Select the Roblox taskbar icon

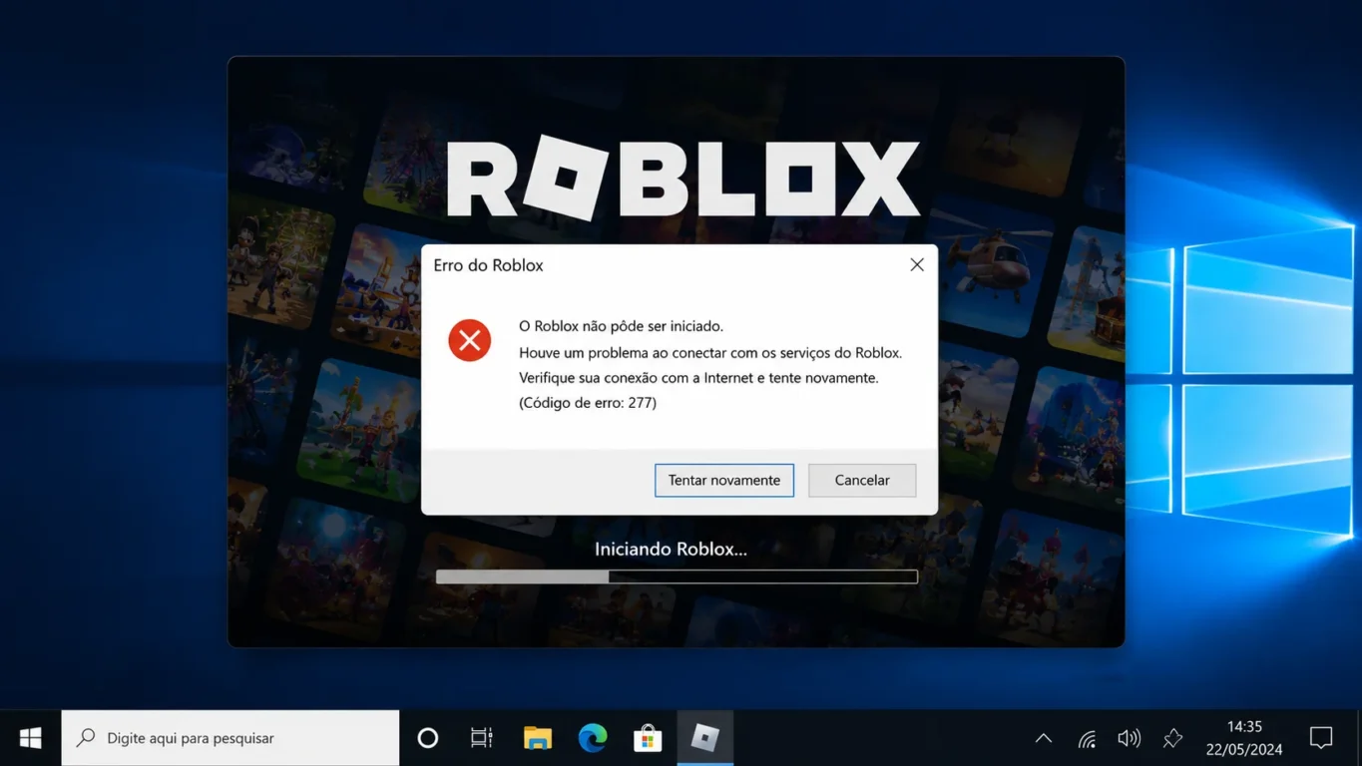pyautogui.click(x=705, y=738)
